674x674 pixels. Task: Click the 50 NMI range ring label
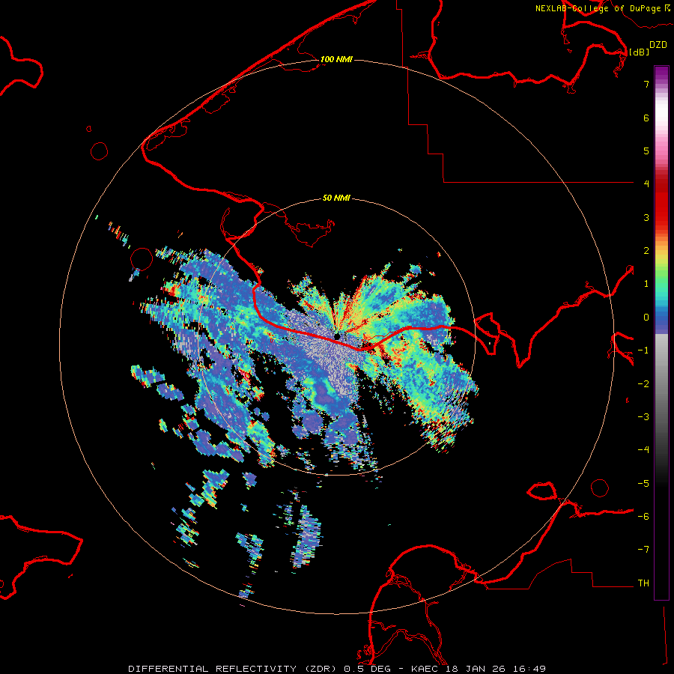pos(336,198)
